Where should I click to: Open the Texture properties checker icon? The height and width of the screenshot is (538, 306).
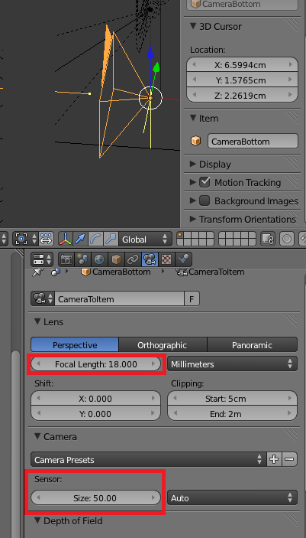[x=166, y=259]
